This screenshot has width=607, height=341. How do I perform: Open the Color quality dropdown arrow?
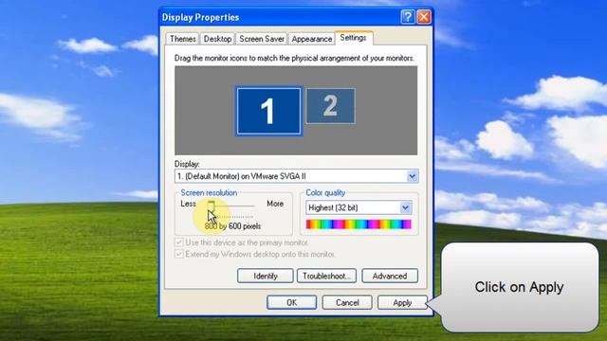(405, 207)
